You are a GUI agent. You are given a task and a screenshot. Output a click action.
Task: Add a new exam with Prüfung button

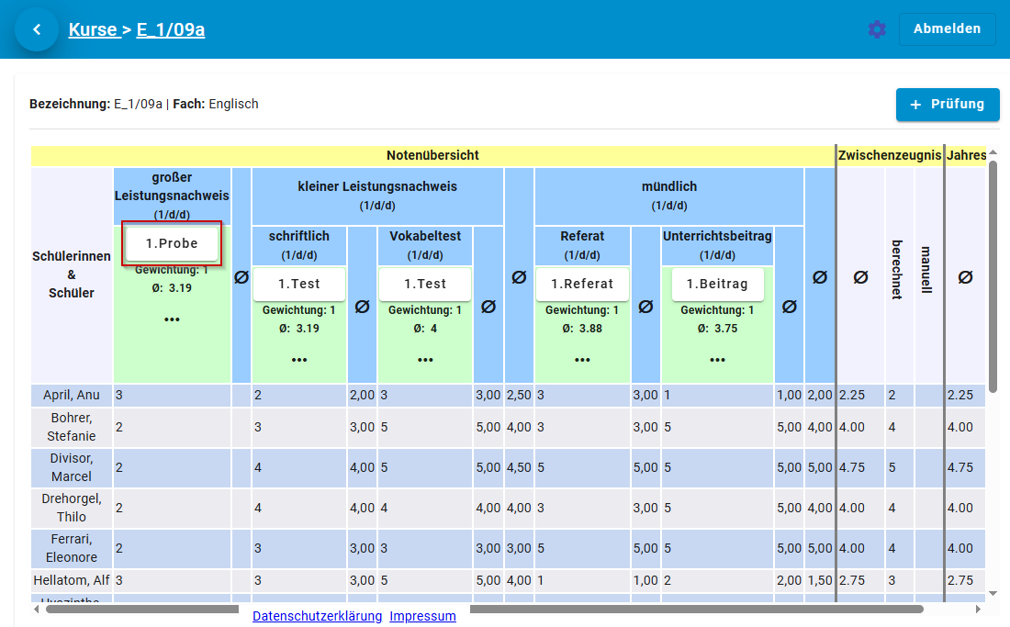pos(947,105)
